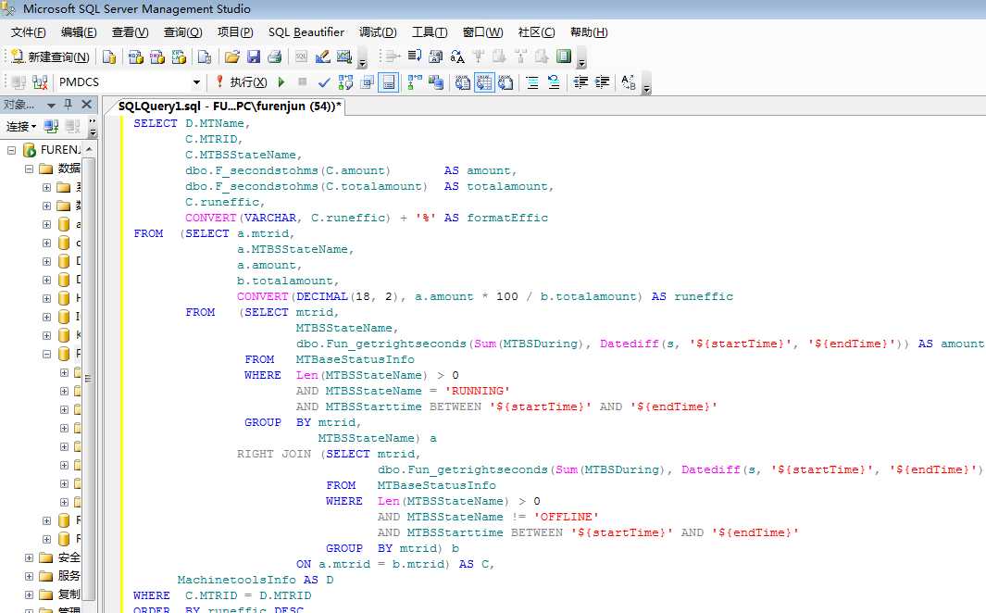Screen dimensions: 986x613
Task: Select the highlighted Results to Grid option
Action: (x=484, y=81)
